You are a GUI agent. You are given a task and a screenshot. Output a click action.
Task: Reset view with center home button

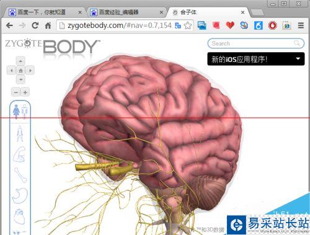coord(20,71)
